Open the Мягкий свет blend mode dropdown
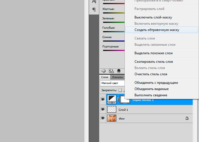Screen dimensions: 199x142 [x=113, y=83]
